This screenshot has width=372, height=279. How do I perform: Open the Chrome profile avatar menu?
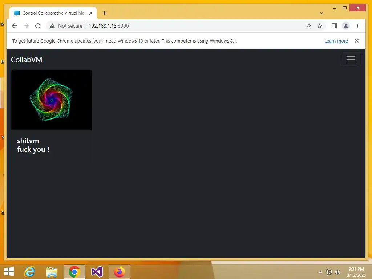pyautogui.click(x=346, y=26)
